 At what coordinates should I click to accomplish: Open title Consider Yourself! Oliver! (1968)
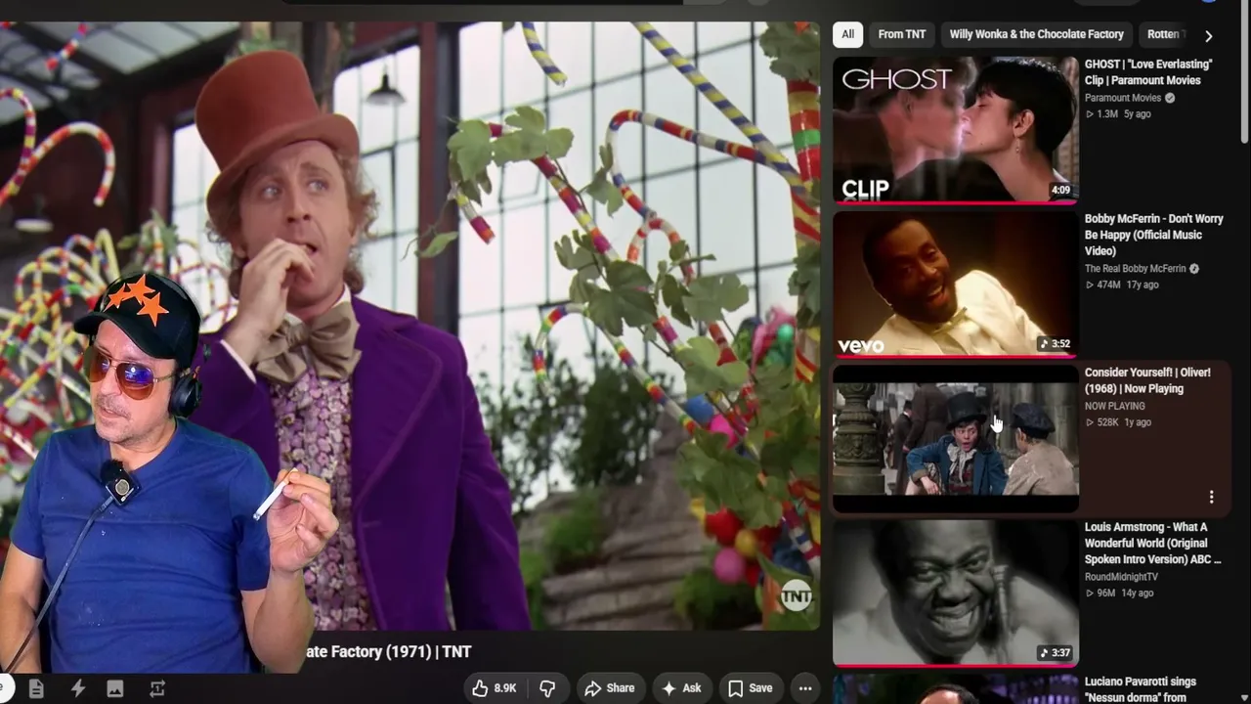[x=1147, y=380]
